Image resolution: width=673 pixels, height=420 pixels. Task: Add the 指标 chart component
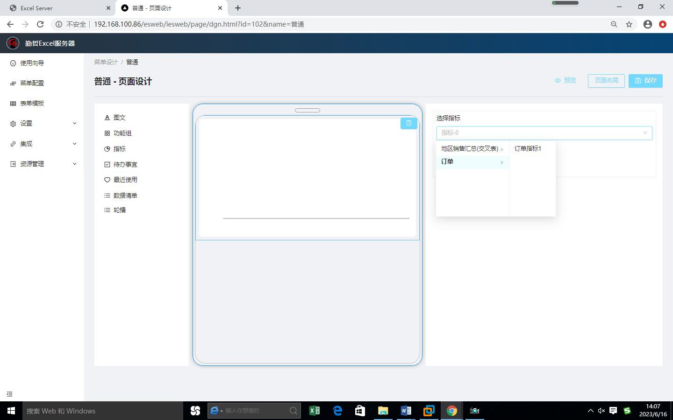107,149
